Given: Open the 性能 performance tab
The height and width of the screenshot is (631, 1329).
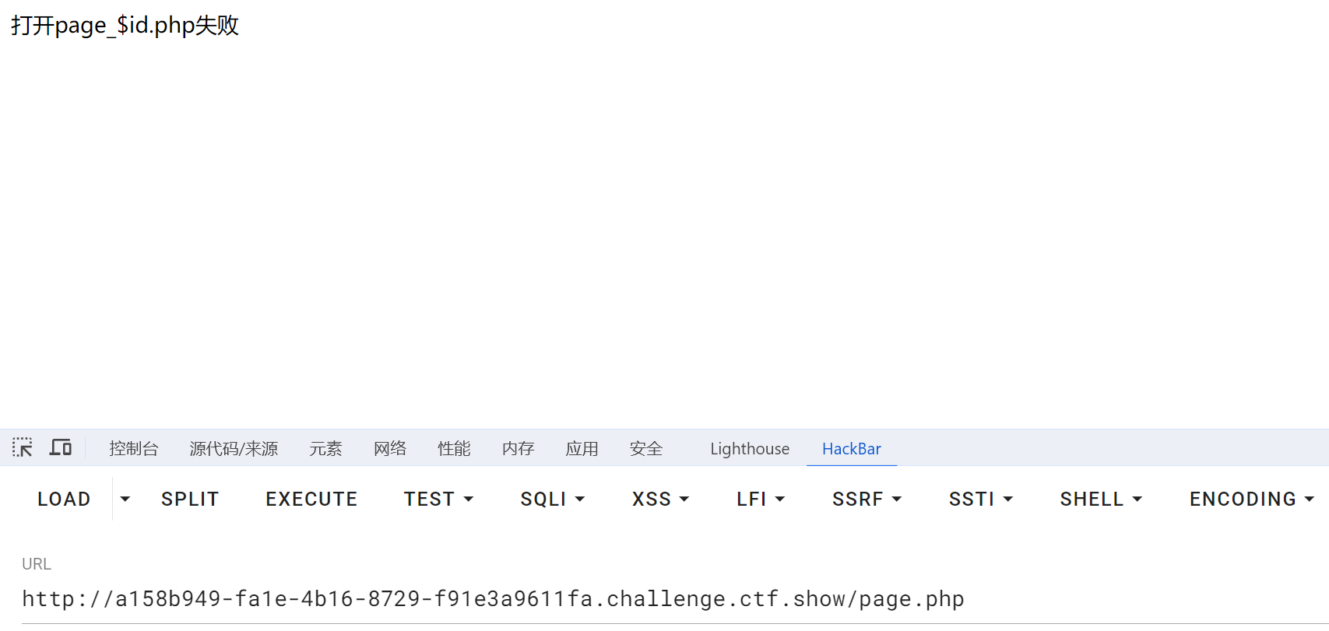Looking at the screenshot, I should pyautogui.click(x=454, y=449).
